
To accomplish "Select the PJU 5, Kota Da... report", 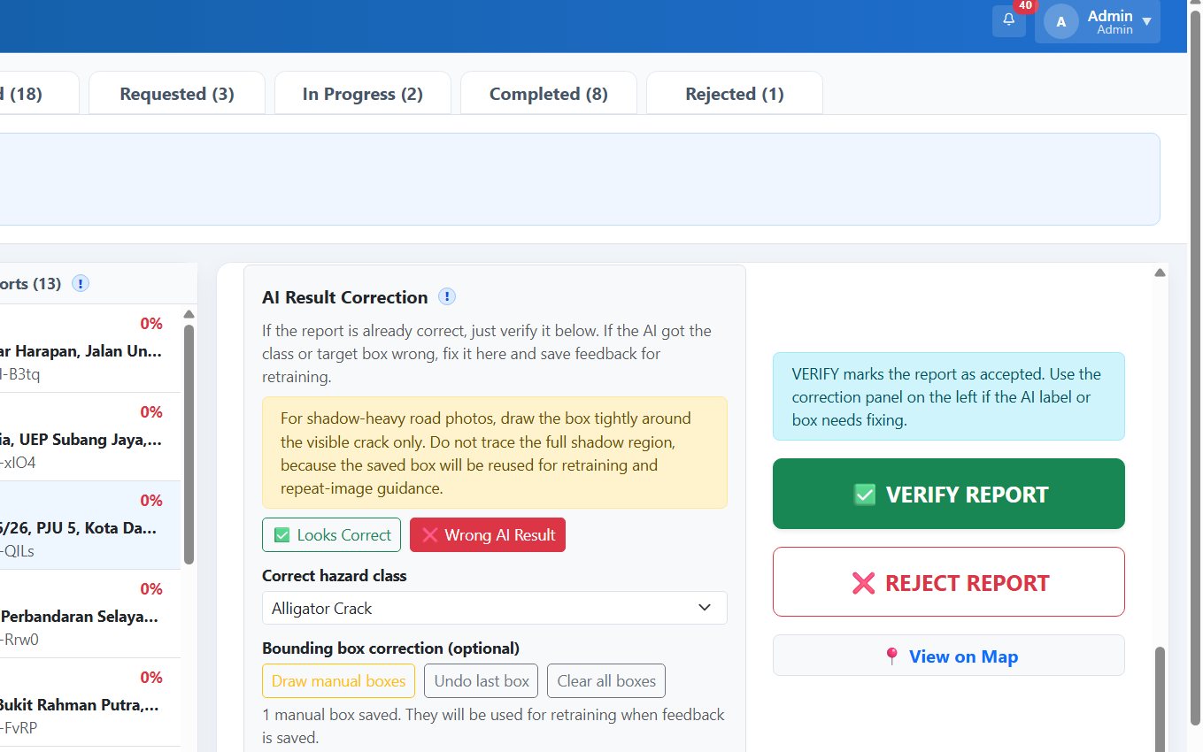I will point(90,526).
